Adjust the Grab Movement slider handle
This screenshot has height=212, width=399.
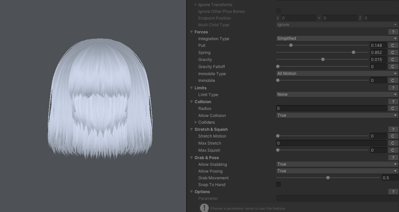(328, 178)
